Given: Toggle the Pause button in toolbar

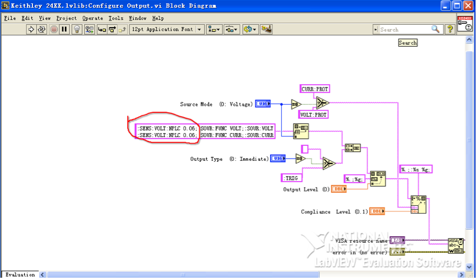Looking at the screenshot, I should 64,30.
